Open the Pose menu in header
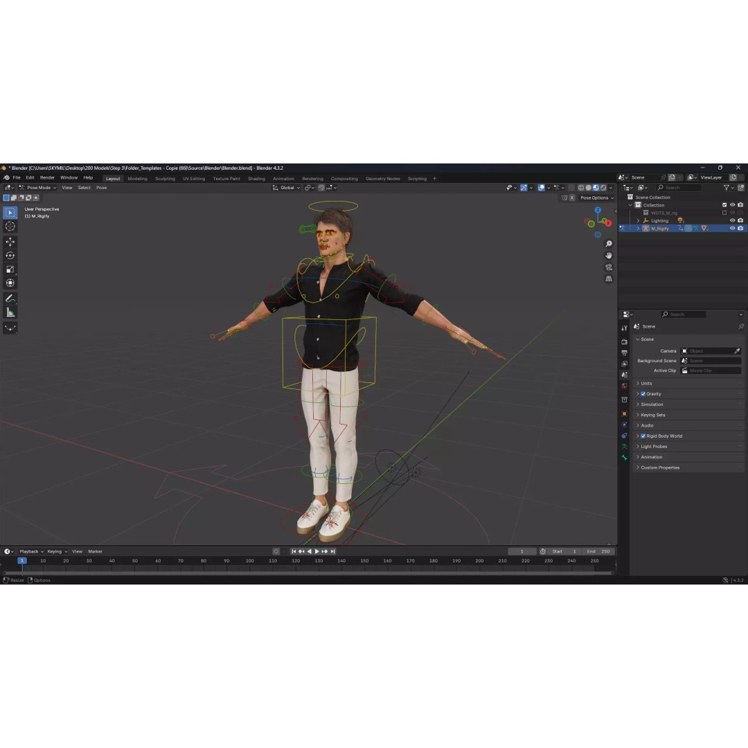Screen dimensions: 748x748 pos(101,188)
